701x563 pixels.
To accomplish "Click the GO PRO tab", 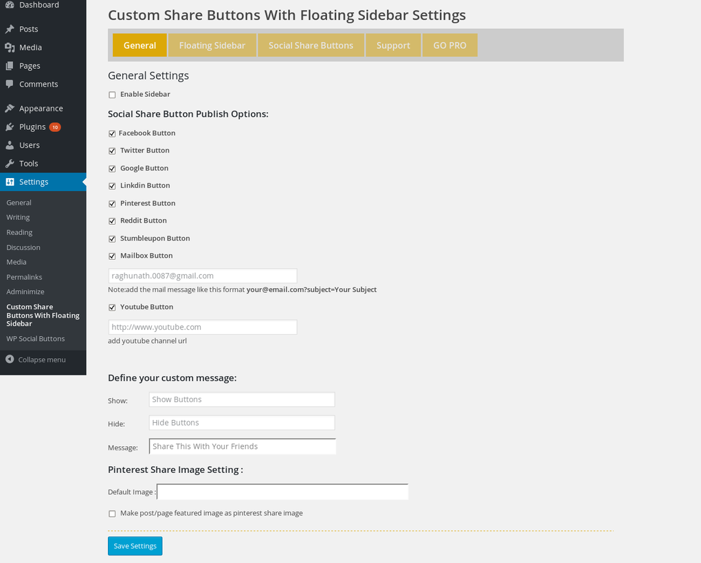I will point(449,45).
